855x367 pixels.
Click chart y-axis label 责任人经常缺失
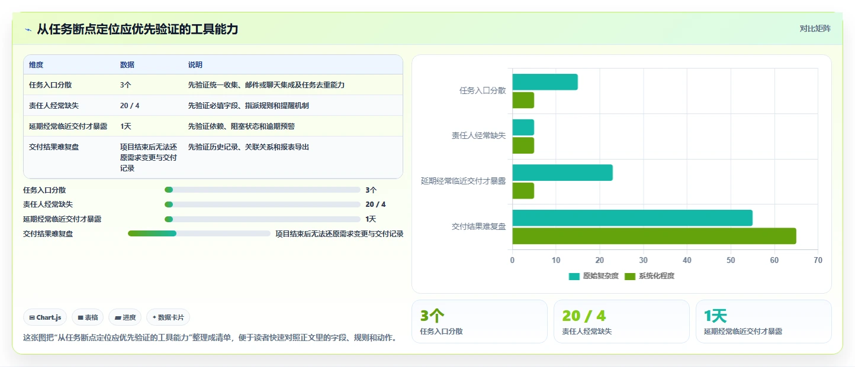click(x=478, y=136)
